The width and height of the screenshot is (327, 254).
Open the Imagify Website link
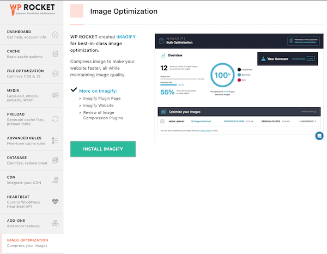(x=98, y=105)
